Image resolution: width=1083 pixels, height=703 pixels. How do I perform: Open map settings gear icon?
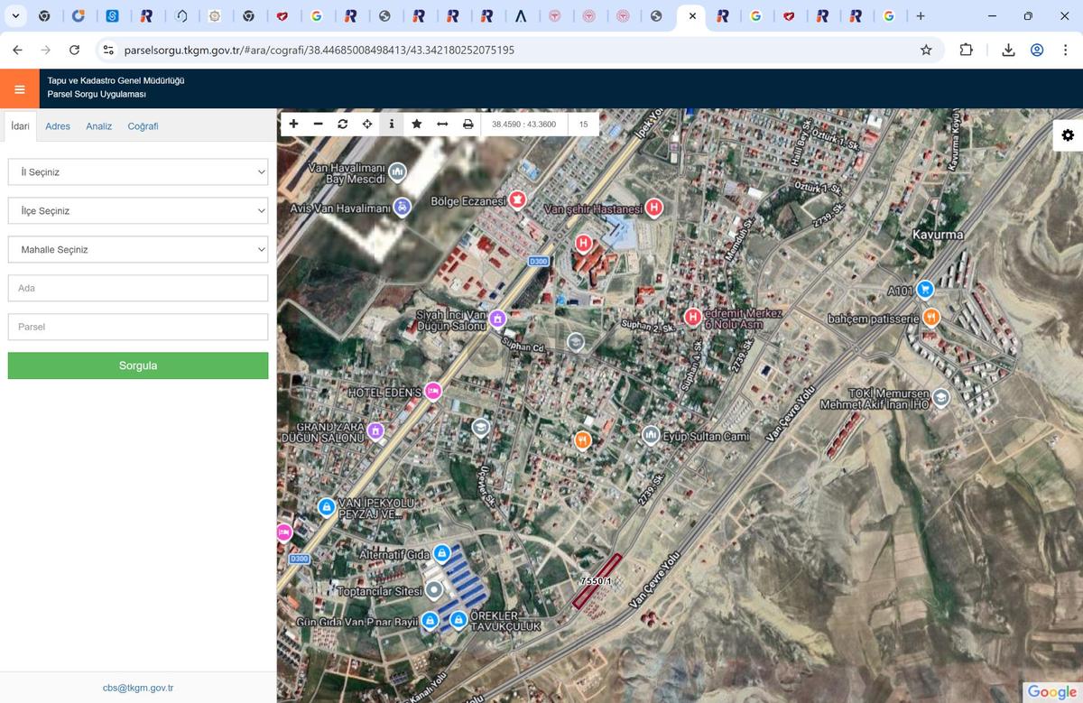pyautogui.click(x=1068, y=135)
